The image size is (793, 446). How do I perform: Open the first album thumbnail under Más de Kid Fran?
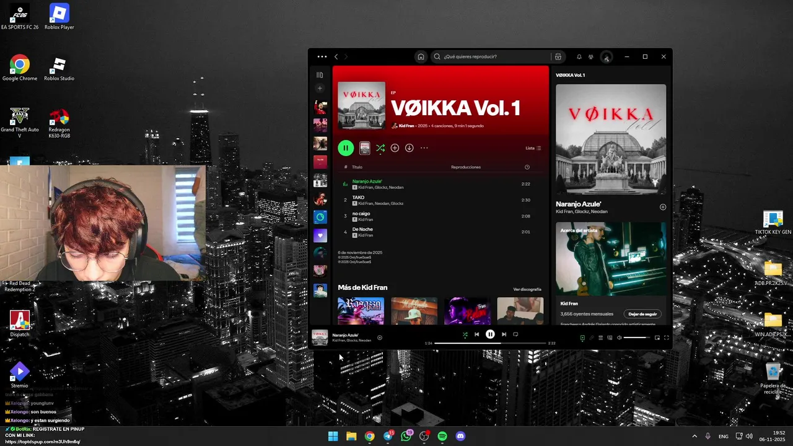pos(361,311)
